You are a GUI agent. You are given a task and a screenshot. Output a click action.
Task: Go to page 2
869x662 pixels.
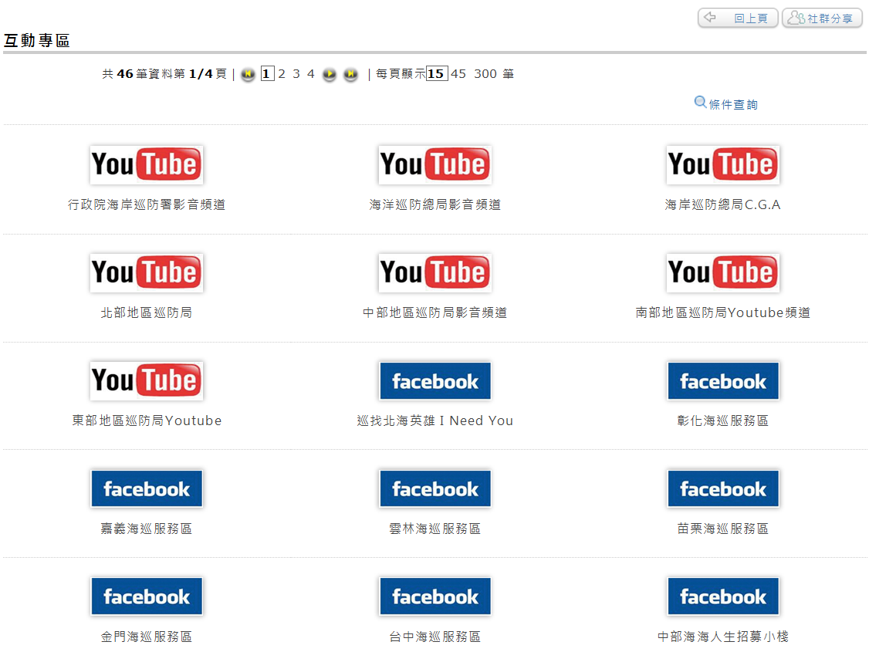tap(282, 73)
